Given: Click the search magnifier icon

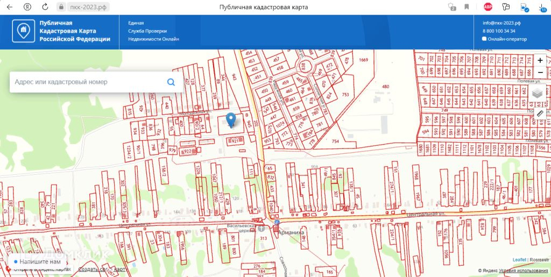Looking at the screenshot, I should click(171, 82).
